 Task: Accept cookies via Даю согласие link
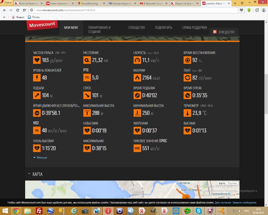coord(223,203)
